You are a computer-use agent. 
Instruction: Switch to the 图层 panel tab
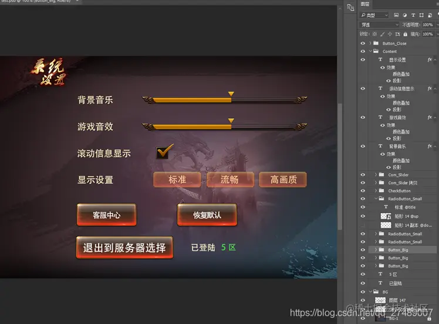[x=365, y=4]
